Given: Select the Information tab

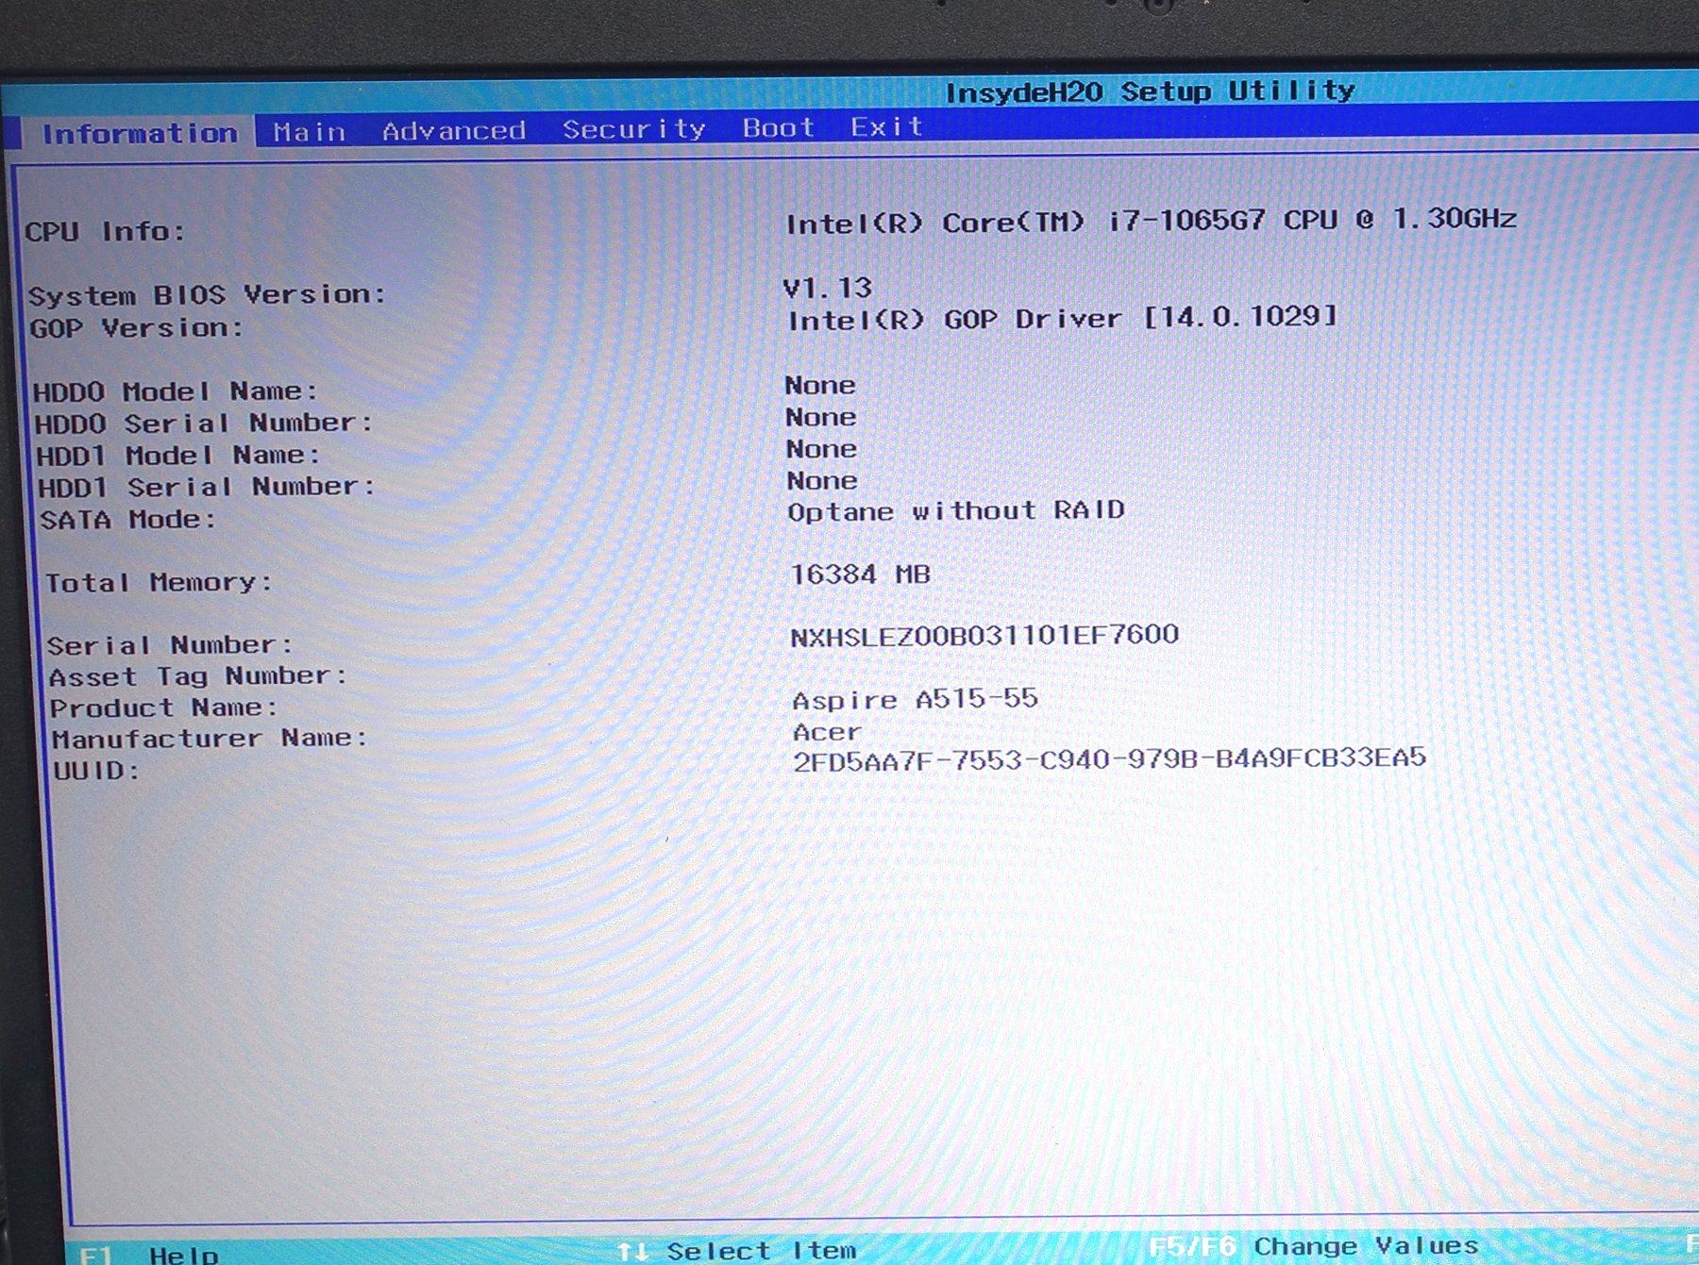Looking at the screenshot, I should pyautogui.click(x=139, y=133).
